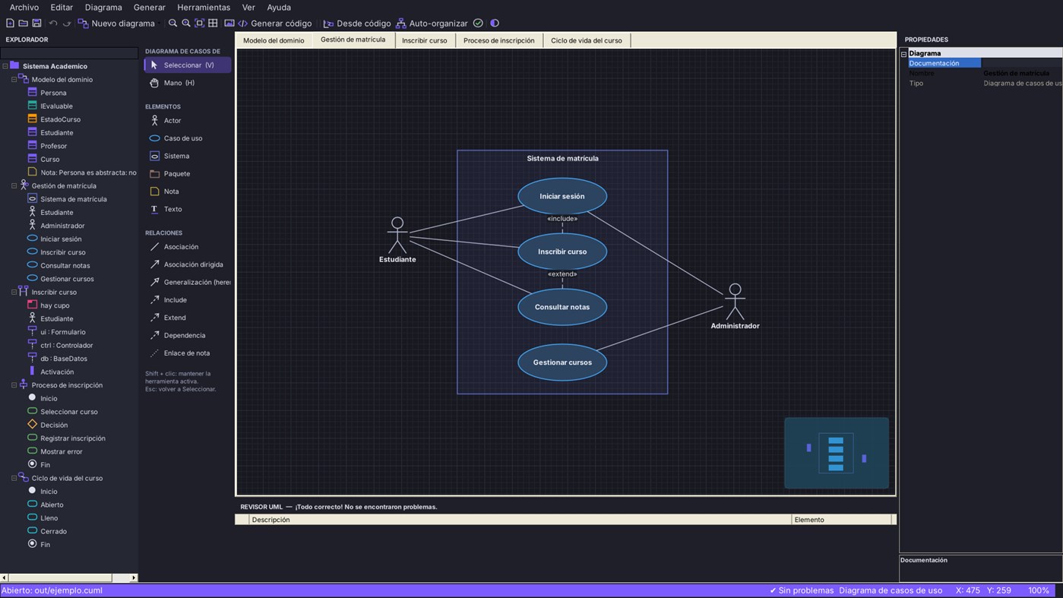Collapse the Modelo del dominio tree node
Viewport: 1063px width, 598px height.
click(x=14, y=79)
